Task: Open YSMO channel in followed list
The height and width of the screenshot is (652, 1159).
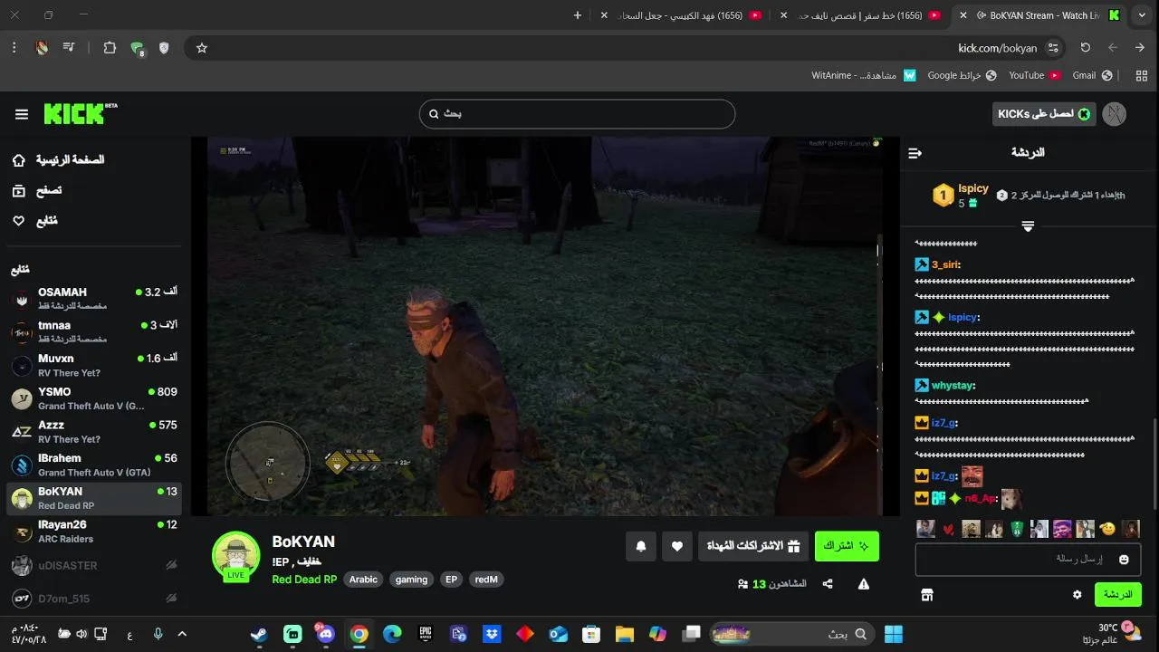Action: coord(94,398)
